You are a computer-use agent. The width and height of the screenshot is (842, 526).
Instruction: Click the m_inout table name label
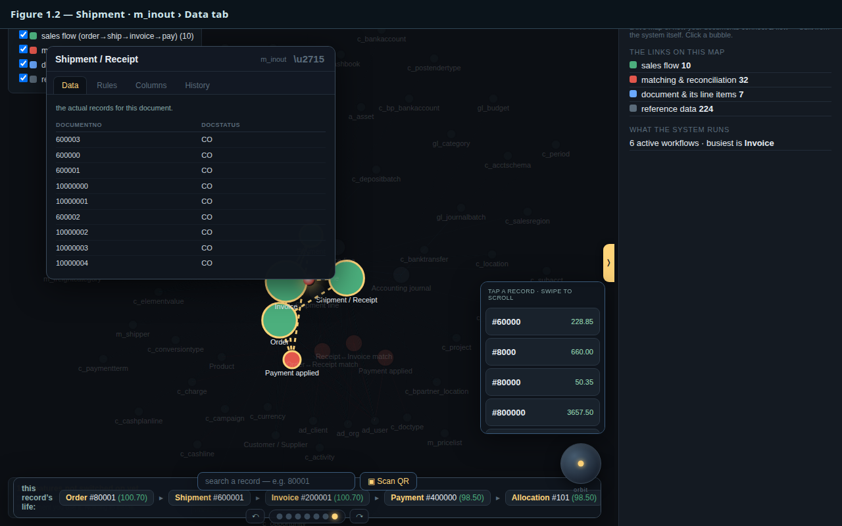274,59
